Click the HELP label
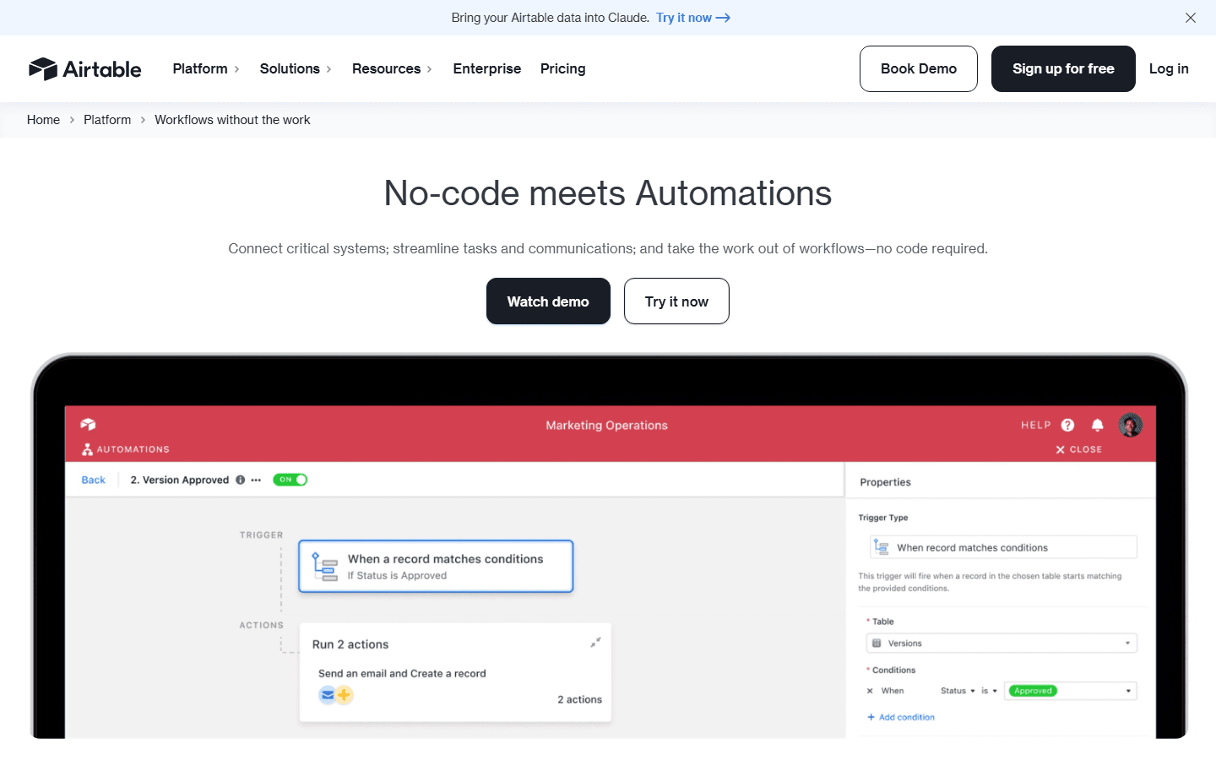 click(x=1035, y=425)
